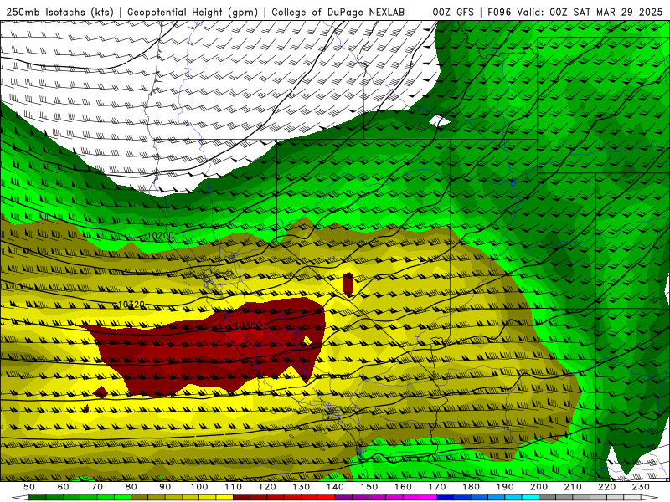This screenshot has width=670, height=502.
Task: Click the 70 value on the color scale
Action: [x=97, y=487]
